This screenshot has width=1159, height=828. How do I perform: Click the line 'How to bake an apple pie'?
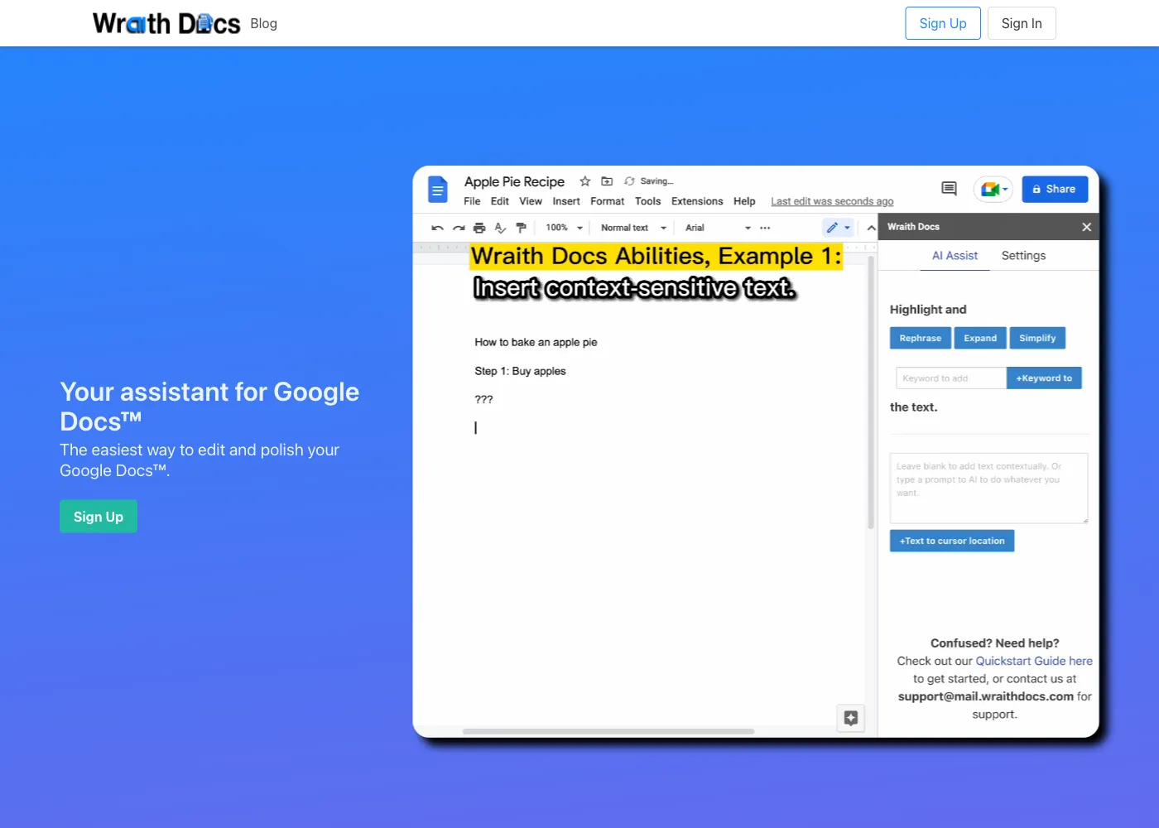[536, 342]
